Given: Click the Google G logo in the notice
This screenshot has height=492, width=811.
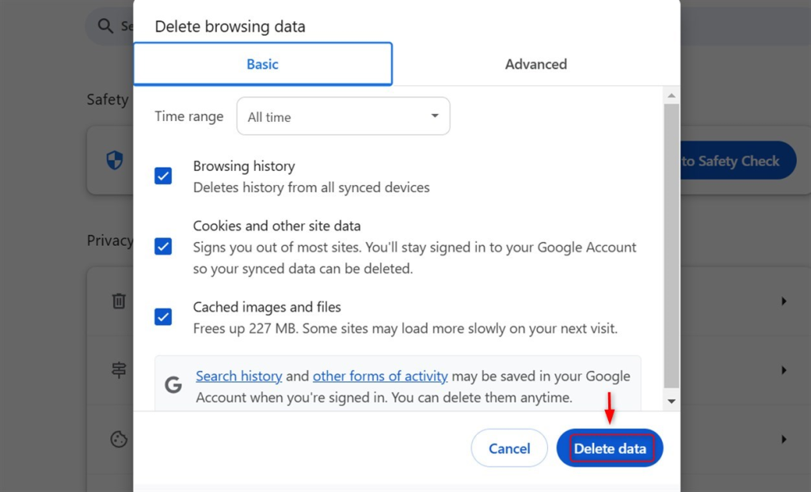Looking at the screenshot, I should click(x=173, y=385).
